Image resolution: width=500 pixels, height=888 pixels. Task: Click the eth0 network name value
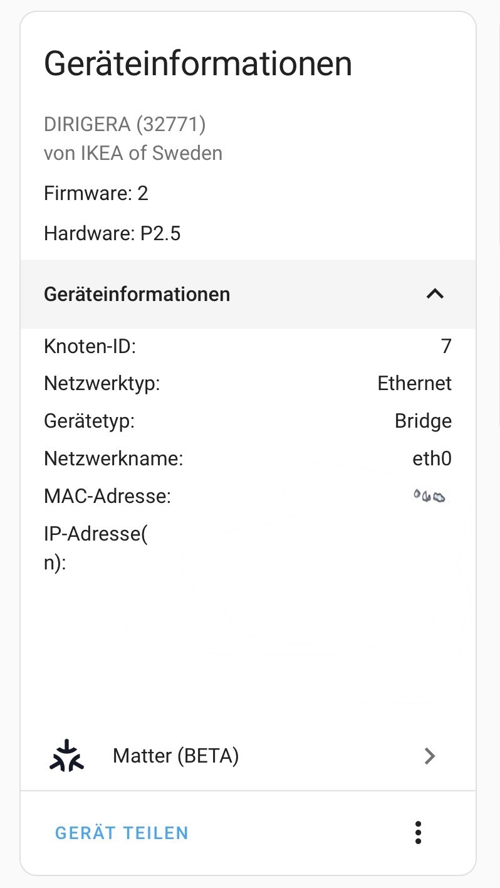[x=432, y=459]
